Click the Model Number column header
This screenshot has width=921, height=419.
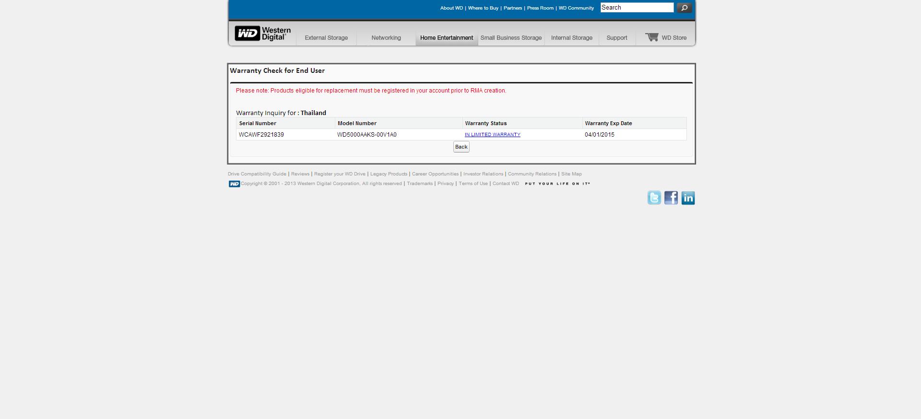tap(399, 123)
